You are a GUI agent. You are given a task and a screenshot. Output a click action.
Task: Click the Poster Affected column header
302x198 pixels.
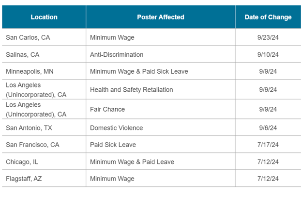point(161,17)
